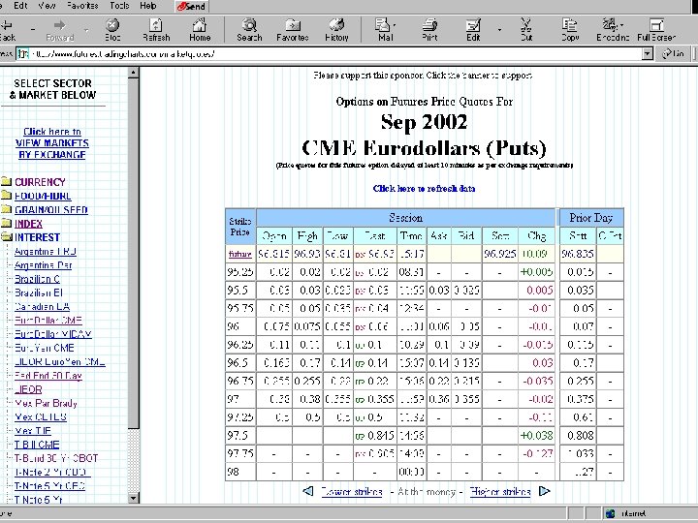
Task: Select Brazilian C market
Action: pyautogui.click(x=37, y=279)
